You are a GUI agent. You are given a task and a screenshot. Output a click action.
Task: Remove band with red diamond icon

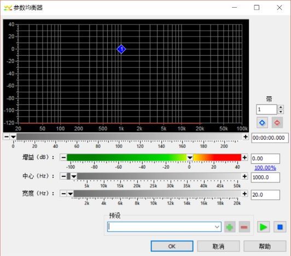click(x=277, y=123)
